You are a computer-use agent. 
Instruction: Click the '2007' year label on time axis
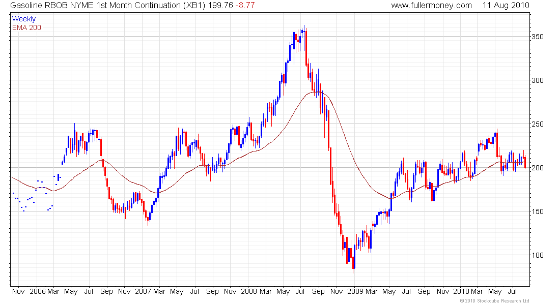tap(143, 291)
